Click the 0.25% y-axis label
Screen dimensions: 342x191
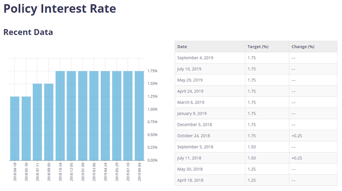click(152, 148)
